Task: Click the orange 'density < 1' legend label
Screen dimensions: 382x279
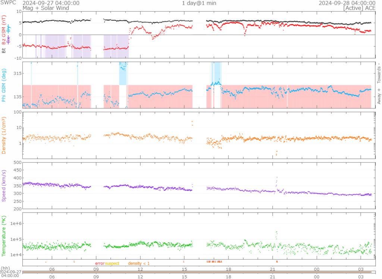Action: (139, 264)
